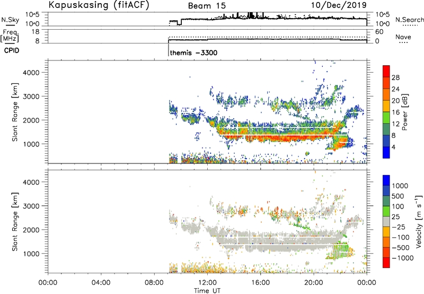The width and height of the screenshot is (424, 294).
Task: Click the 'Kapuskasing (fitACF)' title text
Action: 99,5
